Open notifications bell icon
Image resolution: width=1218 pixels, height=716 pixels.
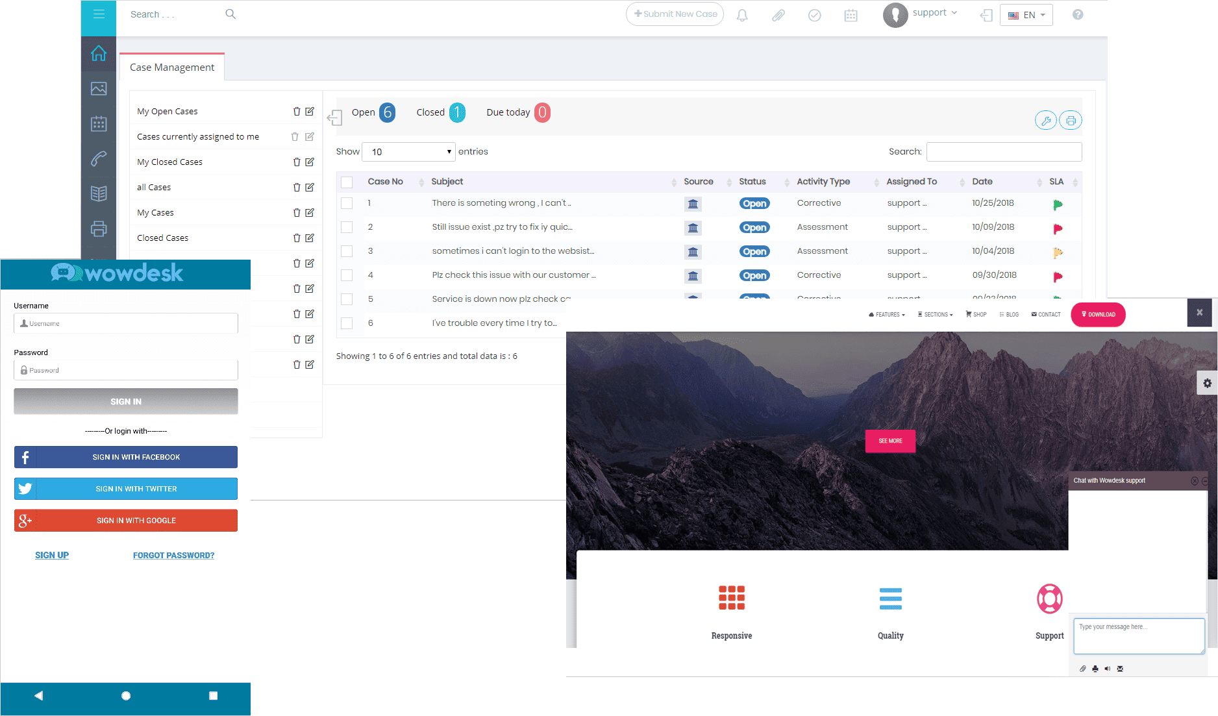(x=742, y=15)
